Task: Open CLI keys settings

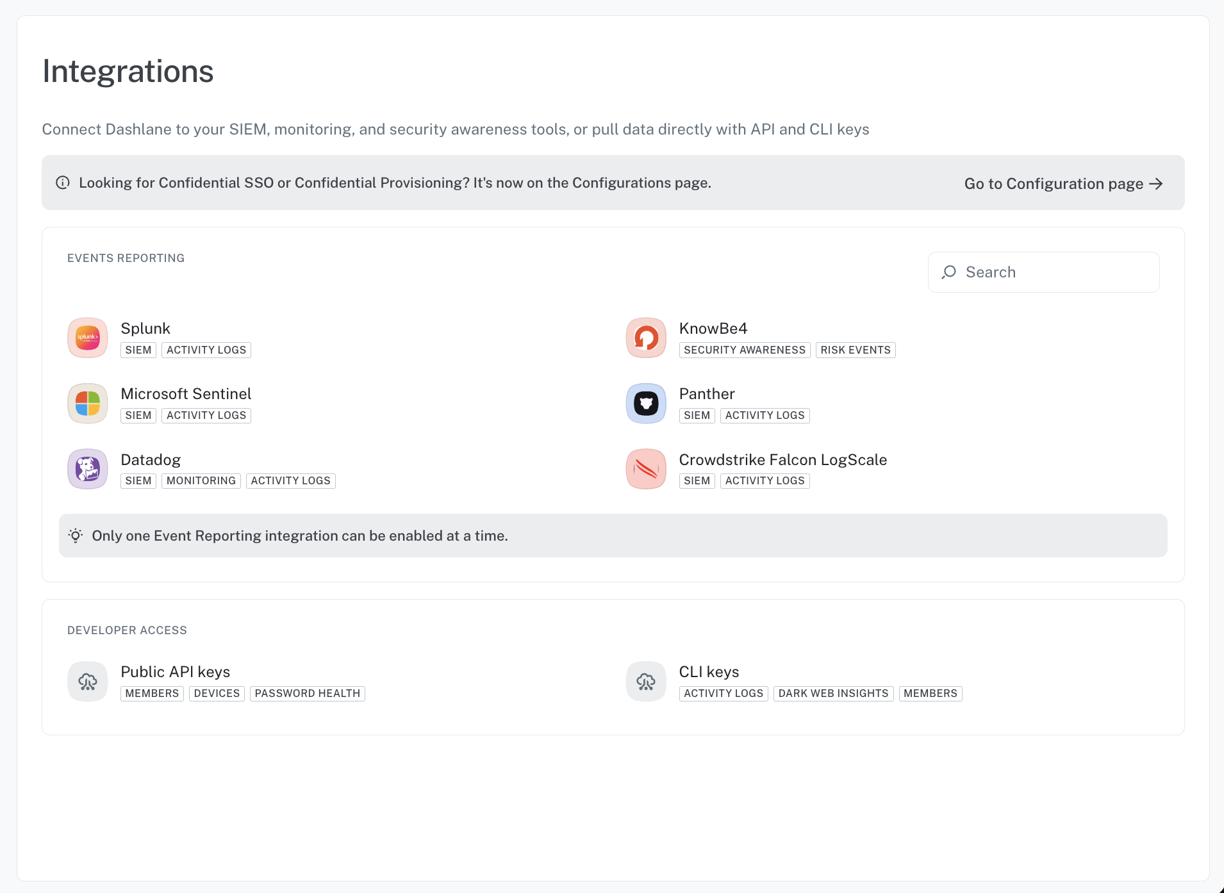Action: [x=709, y=672]
